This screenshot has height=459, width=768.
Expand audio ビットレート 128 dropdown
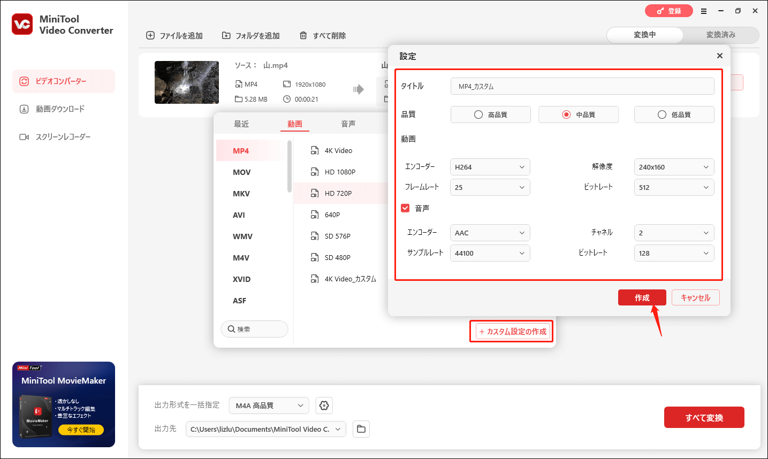[674, 253]
